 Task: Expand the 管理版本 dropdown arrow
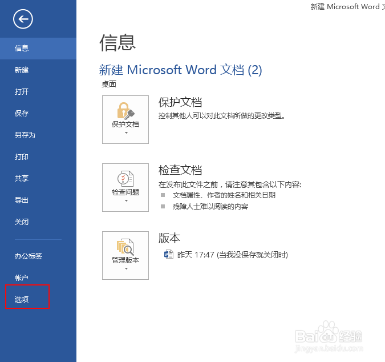click(x=126, y=268)
